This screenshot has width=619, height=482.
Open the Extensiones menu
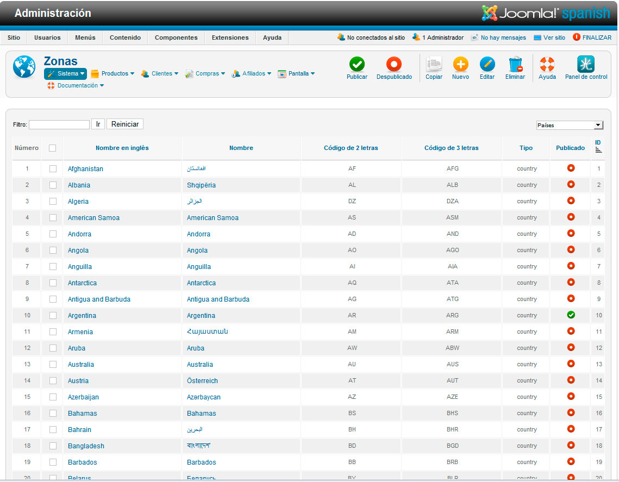(x=230, y=37)
